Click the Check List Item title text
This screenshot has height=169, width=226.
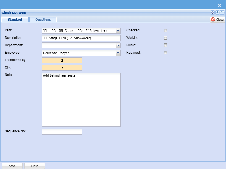(x=14, y=13)
